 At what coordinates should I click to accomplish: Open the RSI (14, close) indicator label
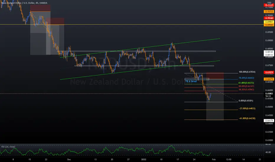point(8,147)
